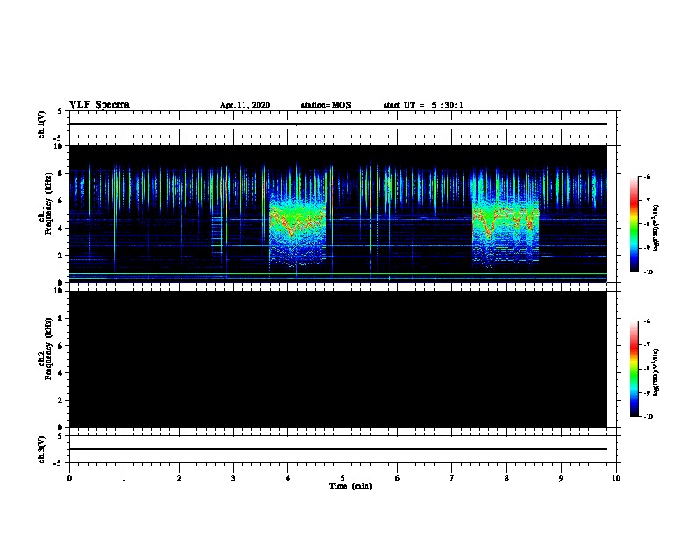Click time axis tick label "6"

point(397,478)
